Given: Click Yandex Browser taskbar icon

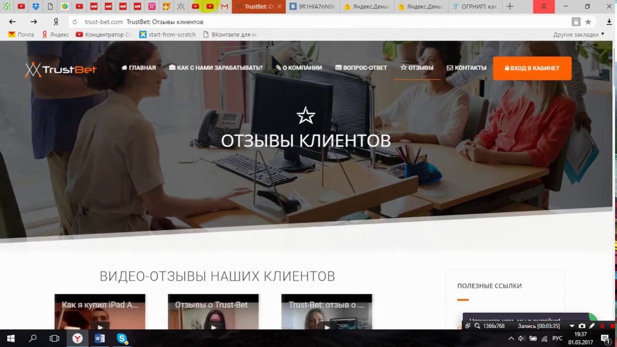Looking at the screenshot, I should (x=77, y=338).
